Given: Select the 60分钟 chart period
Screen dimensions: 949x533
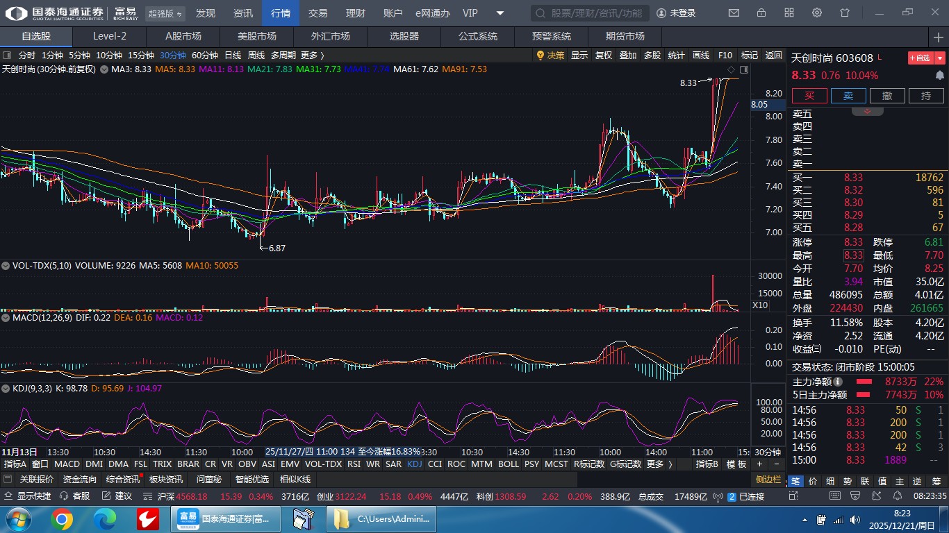Looking at the screenshot, I should point(204,56).
